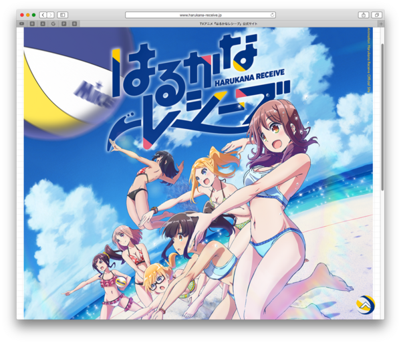Open the fifth pinned tab labeled P

pyautogui.click(x=63, y=23)
